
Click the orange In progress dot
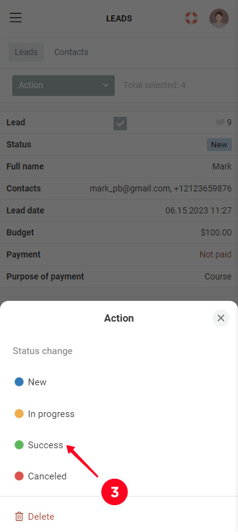tap(19, 414)
